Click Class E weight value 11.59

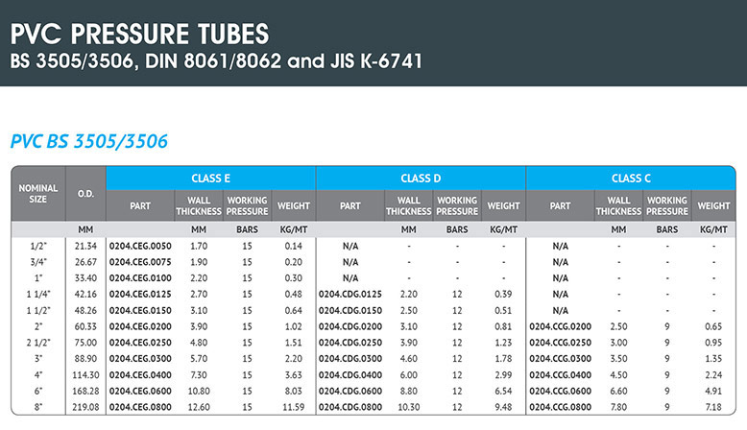[294, 407]
